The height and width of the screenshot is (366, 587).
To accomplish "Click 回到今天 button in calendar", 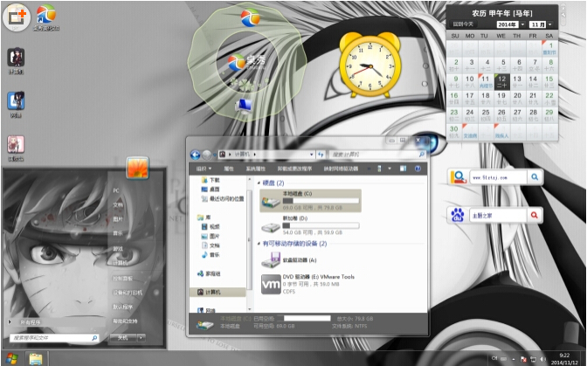I will (x=463, y=24).
